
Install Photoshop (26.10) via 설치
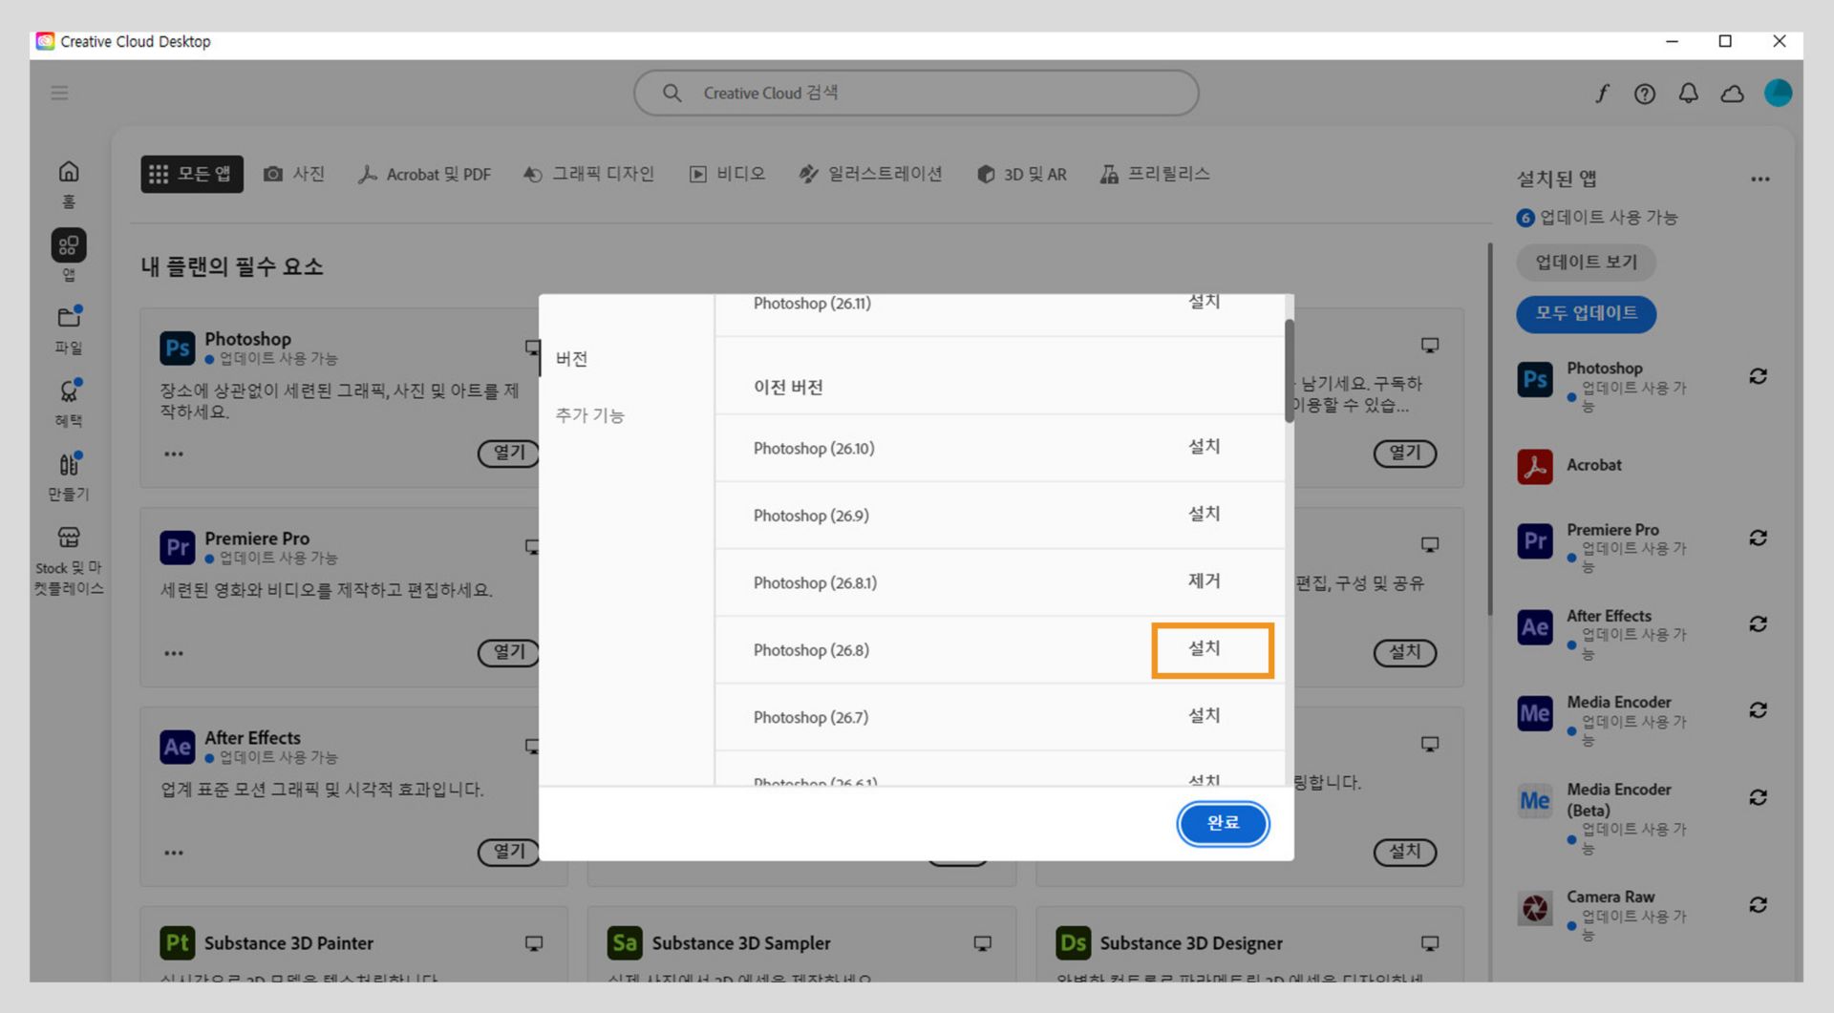coord(1204,447)
